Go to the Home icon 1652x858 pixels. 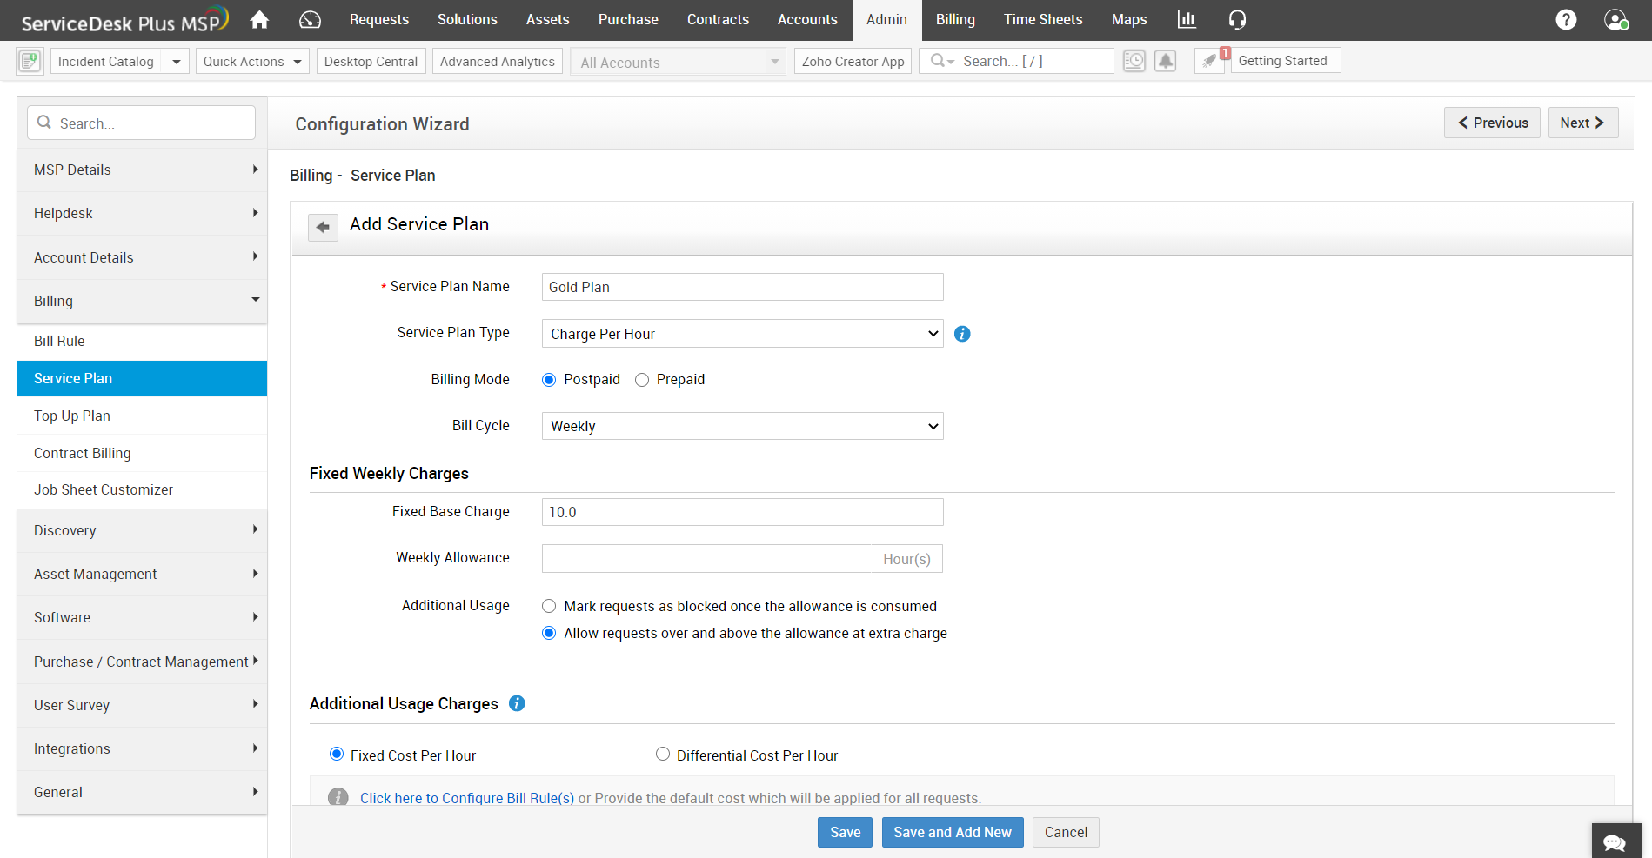259,19
